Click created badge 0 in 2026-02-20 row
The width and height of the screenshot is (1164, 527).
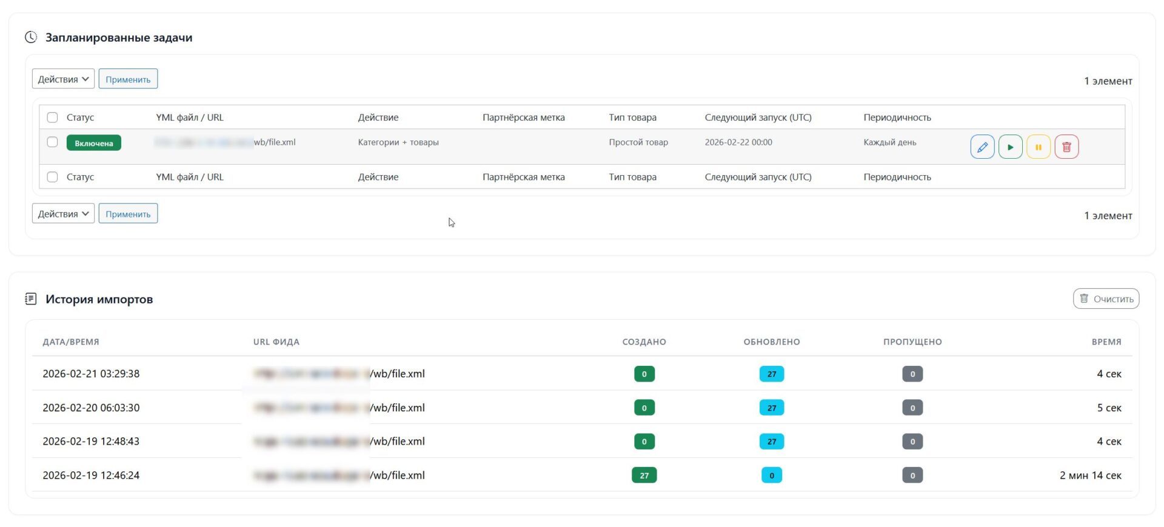644,408
